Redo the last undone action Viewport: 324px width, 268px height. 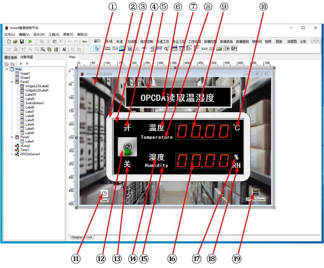[x=76, y=42]
